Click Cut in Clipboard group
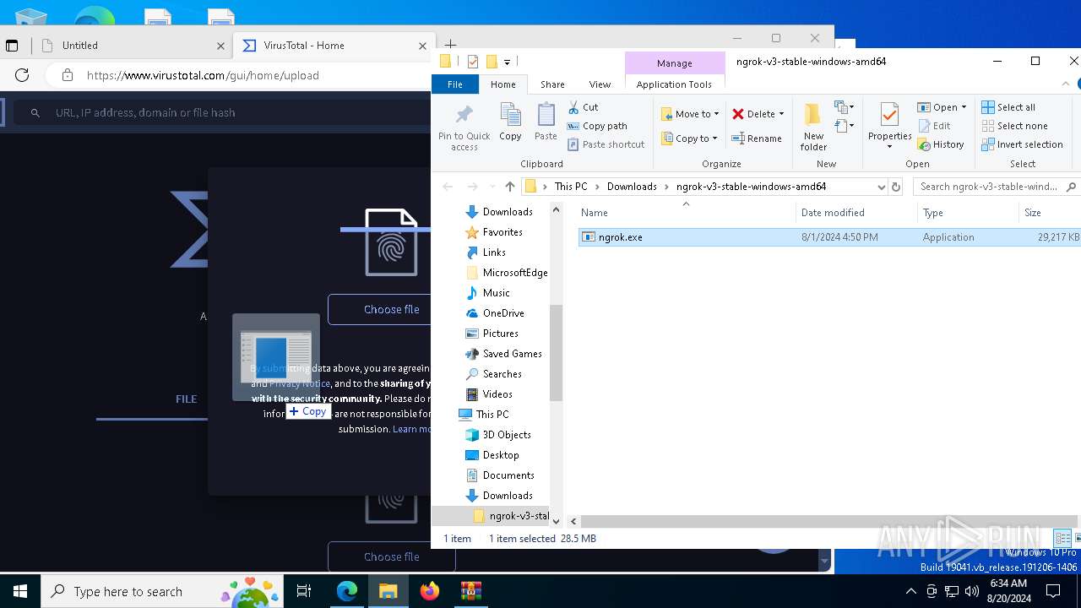 click(x=583, y=107)
